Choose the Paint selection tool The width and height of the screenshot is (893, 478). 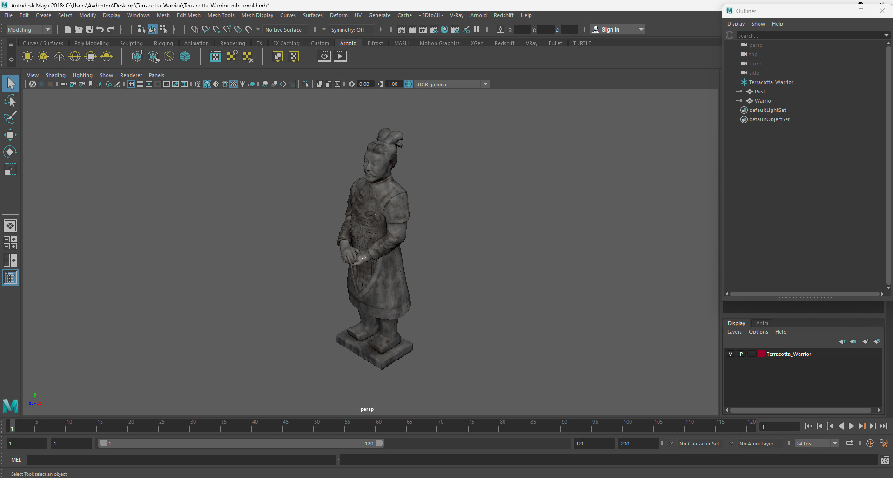pos(10,118)
